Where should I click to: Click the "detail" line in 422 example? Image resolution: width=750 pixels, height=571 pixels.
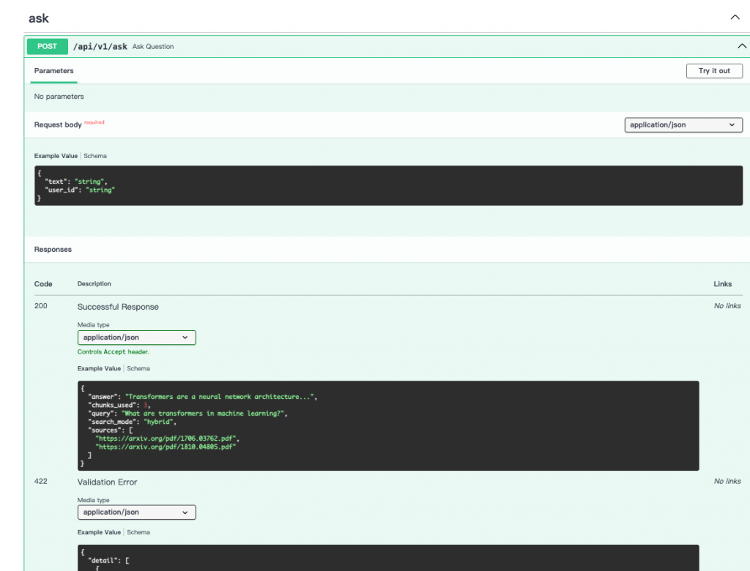(x=108, y=561)
